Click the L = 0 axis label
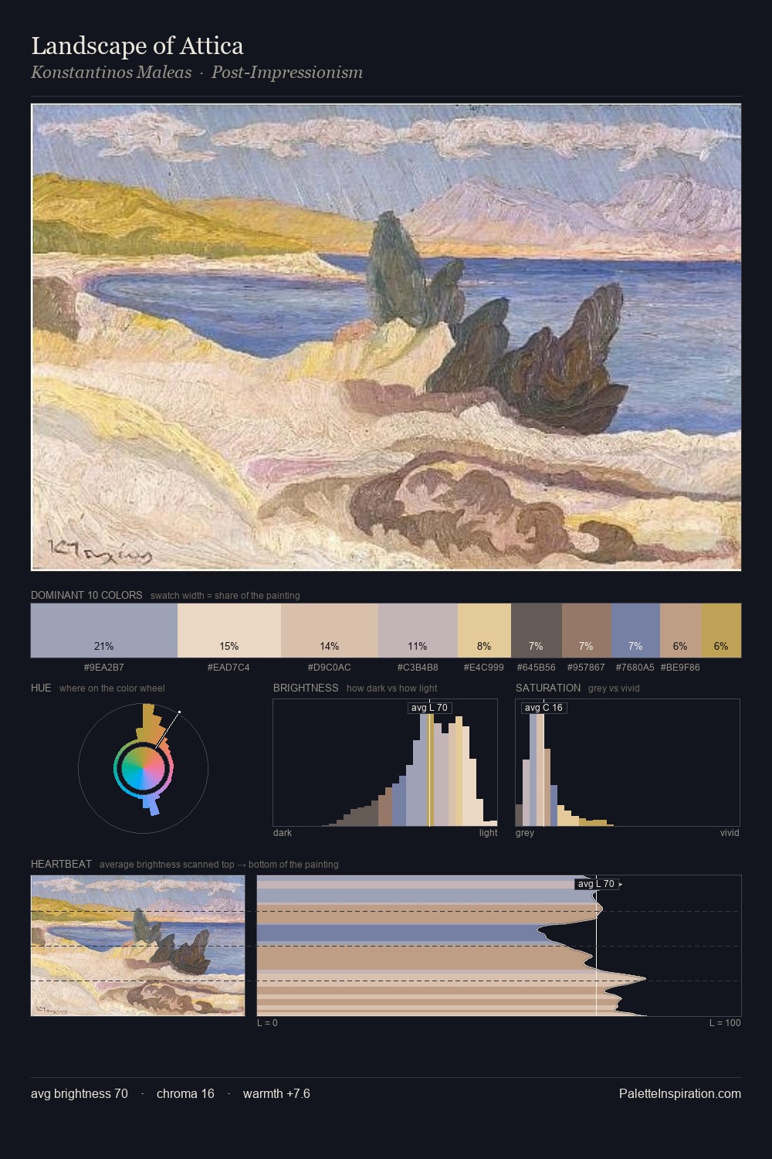The image size is (772, 1159). (x=267, y=1023)
